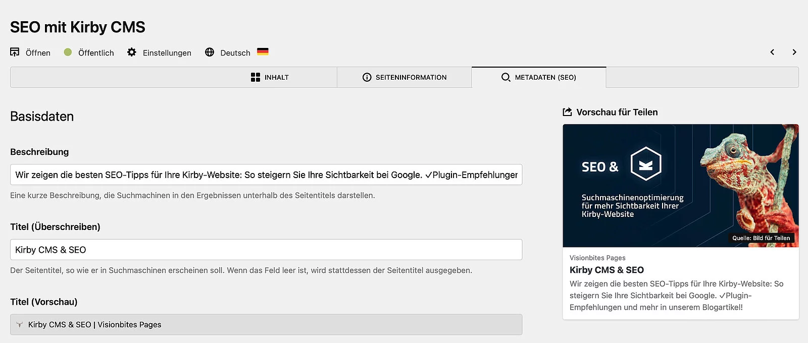Go to next page with right chevron
The image size is (808, 343).
pyautogui.click(x=794, y=52)
